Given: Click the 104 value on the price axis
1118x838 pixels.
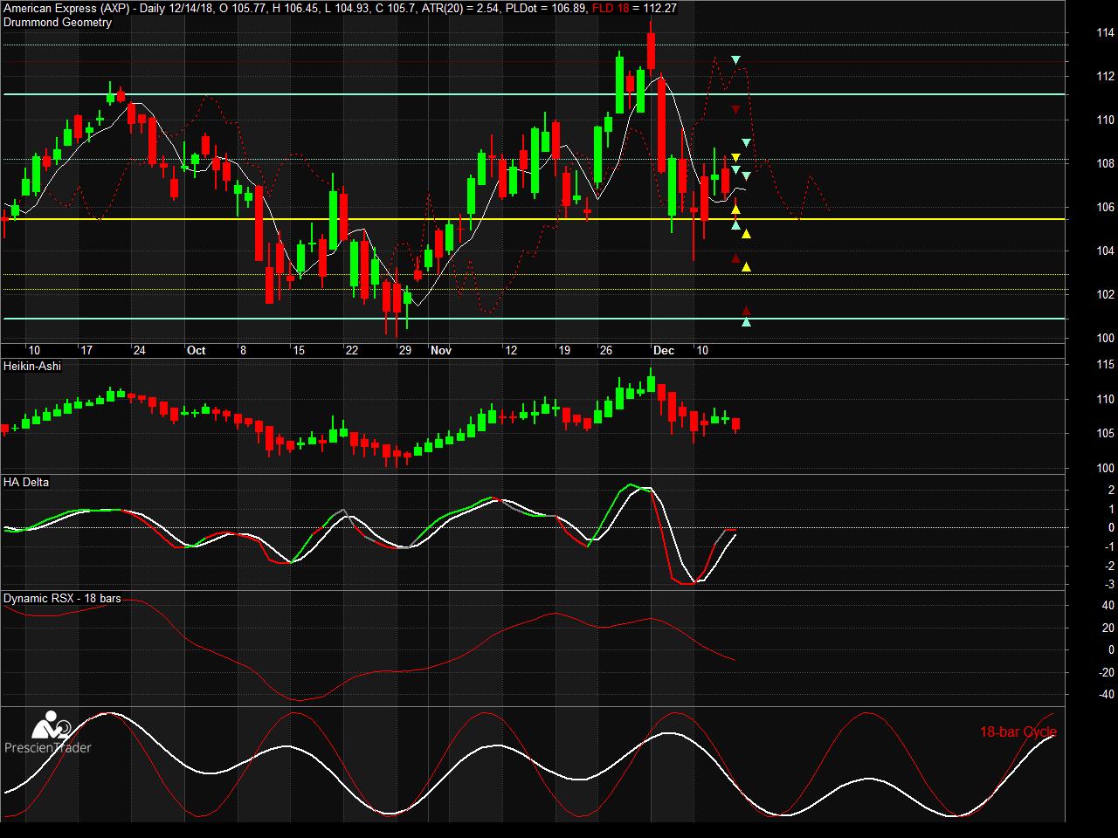Looking at the screenshot, I should [x=1106, y=251].
